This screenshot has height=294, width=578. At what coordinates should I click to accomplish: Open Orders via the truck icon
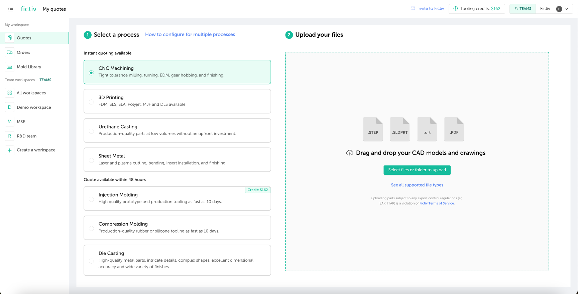10,52
